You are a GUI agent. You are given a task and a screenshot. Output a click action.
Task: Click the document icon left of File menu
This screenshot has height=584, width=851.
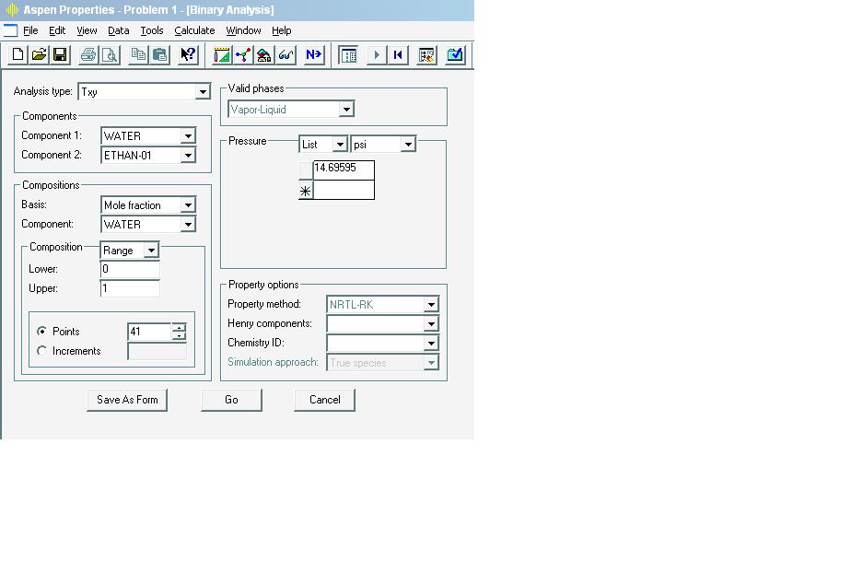click(x=10, y=30)
